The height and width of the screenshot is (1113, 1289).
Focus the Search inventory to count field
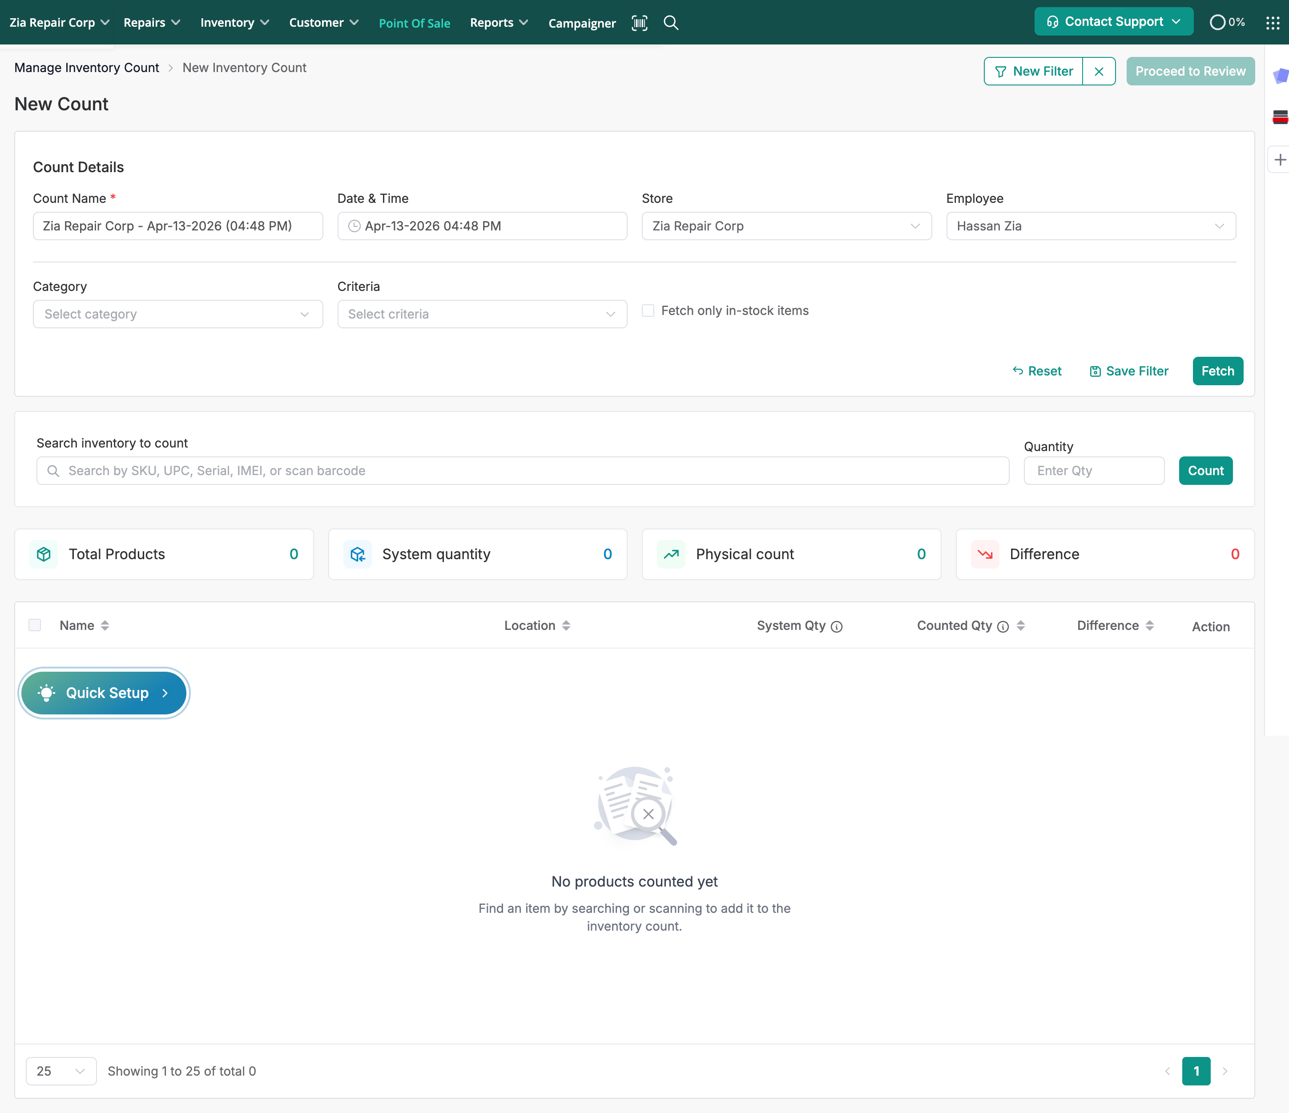coord(523,471)
